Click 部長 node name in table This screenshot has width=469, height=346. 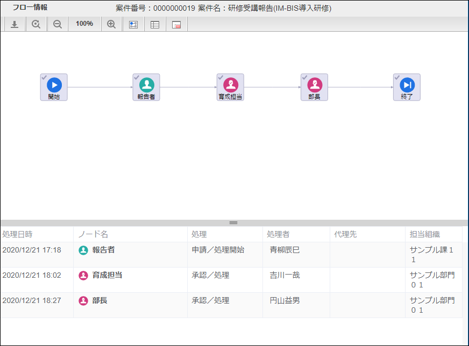point(100,300)
